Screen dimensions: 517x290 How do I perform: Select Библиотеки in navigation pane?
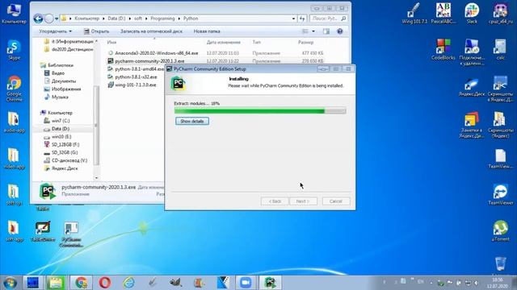click(60, 65)
